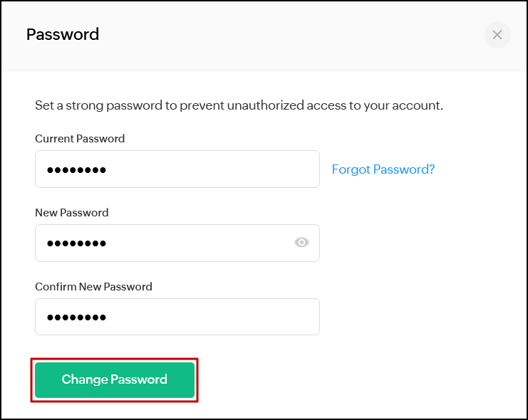Screen dimensions: 528x420
Task: Close the Password dialog with X icon
Action: [x=497, y=35]
